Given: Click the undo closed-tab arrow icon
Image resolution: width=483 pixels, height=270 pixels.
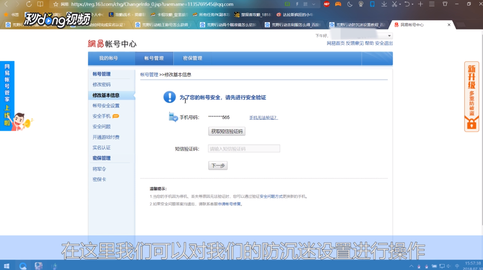Looking at the screenshot, I should point(407,4).
